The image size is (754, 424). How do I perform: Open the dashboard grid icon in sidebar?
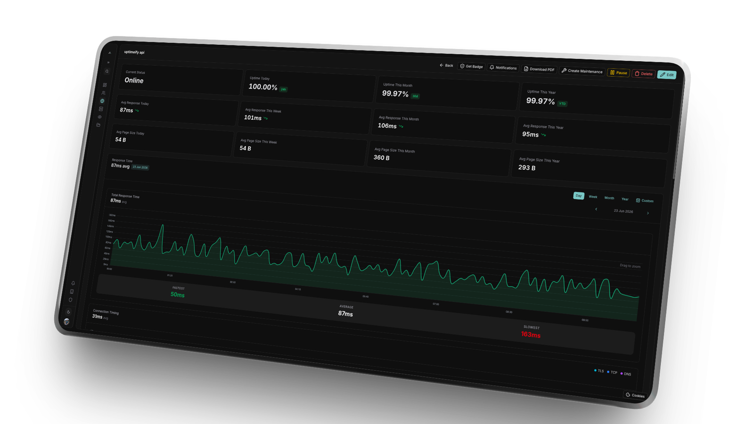tap(105, 85)
